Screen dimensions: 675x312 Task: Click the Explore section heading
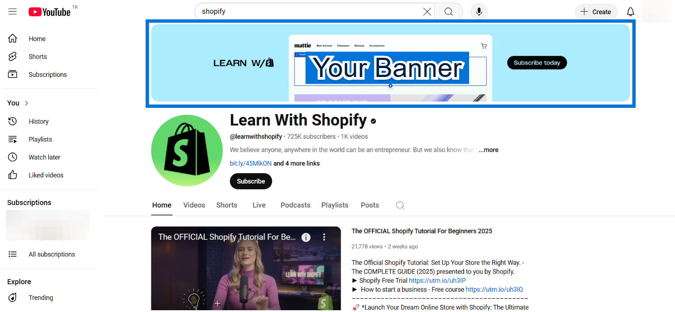click(x=19, y=282)
